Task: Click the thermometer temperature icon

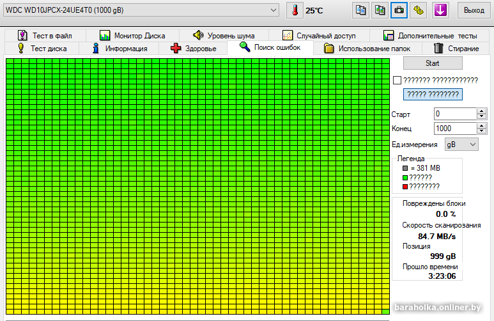Action: pyautogui.click(x=295, y=10)
